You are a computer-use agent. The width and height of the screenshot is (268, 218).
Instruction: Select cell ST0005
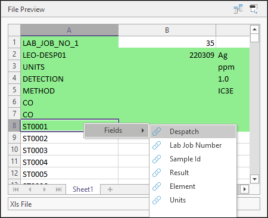click(70, 174)
